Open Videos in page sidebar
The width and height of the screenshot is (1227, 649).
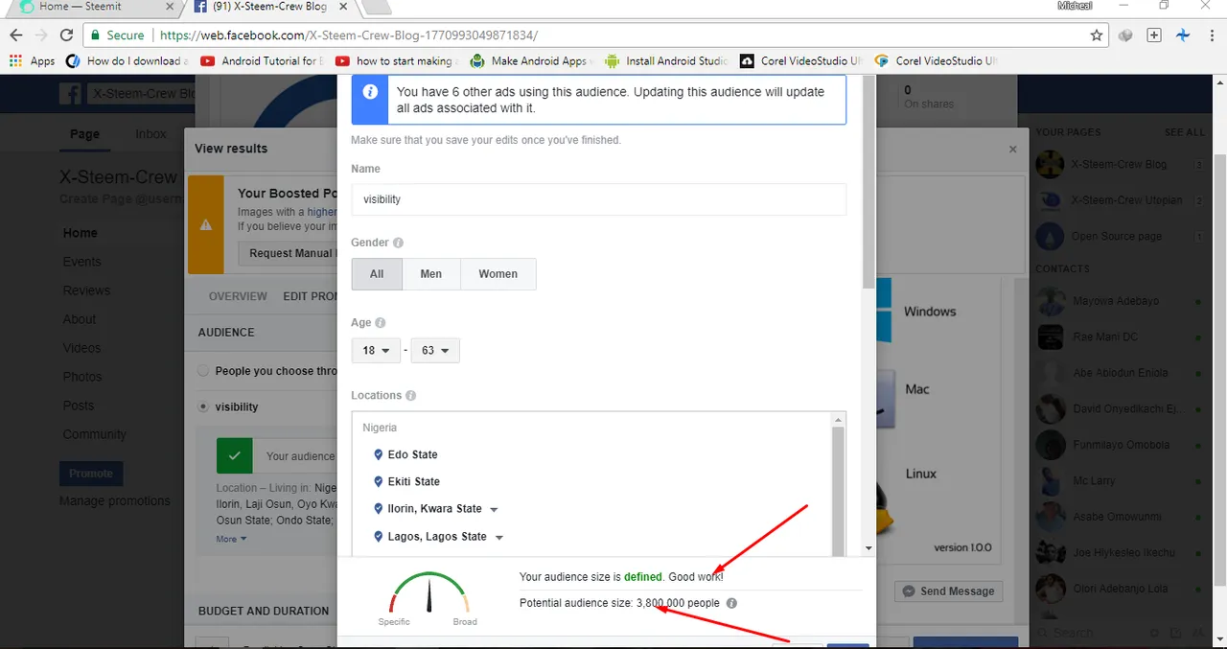[81, 348]
